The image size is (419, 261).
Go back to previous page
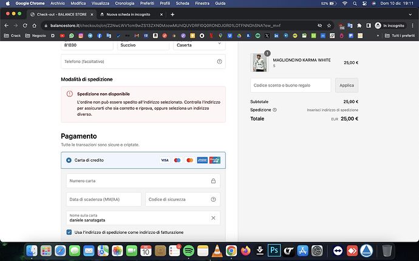click(x=7, y=25)
